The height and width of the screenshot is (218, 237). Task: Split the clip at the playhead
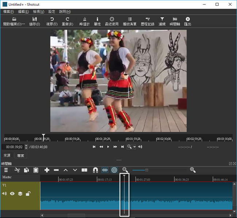click(x=84, y=170)
